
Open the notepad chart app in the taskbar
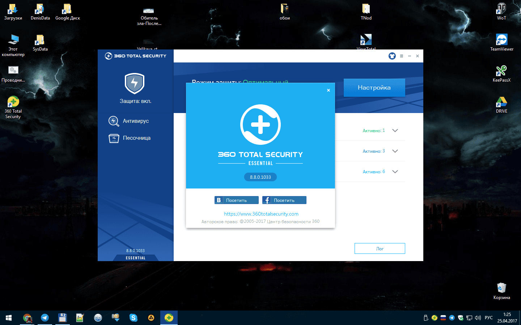[80, 318]
